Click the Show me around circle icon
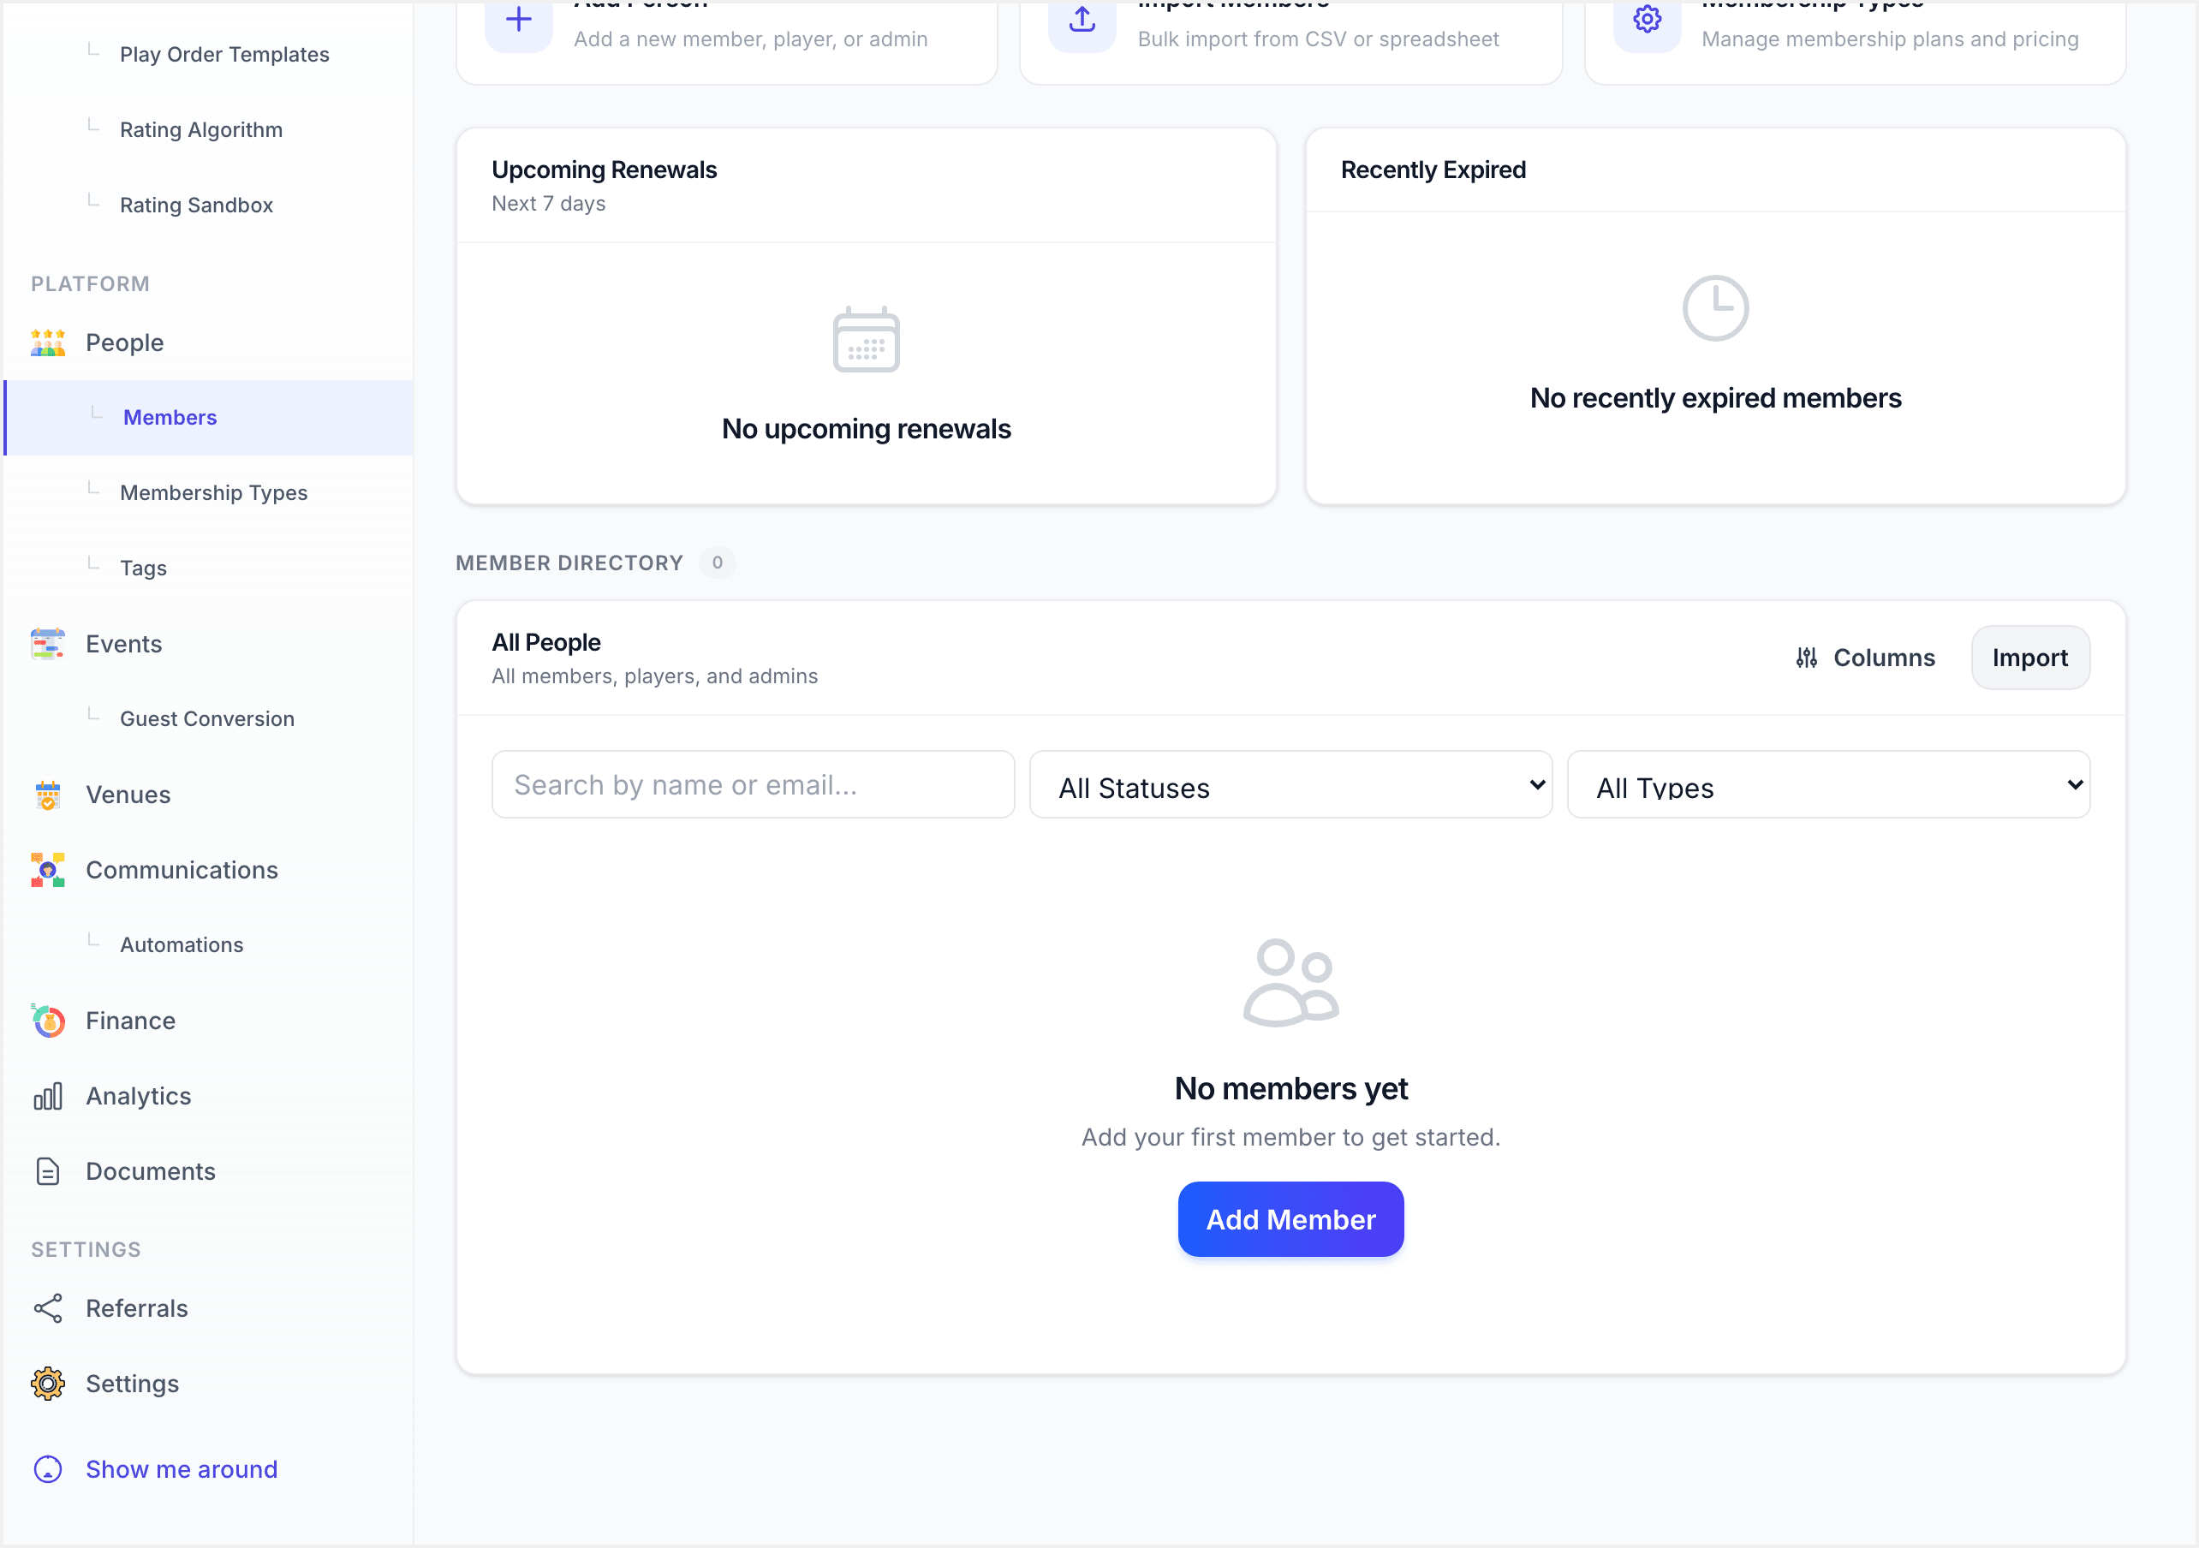The image size is (2199, 1548). [x=47, y=1469]
